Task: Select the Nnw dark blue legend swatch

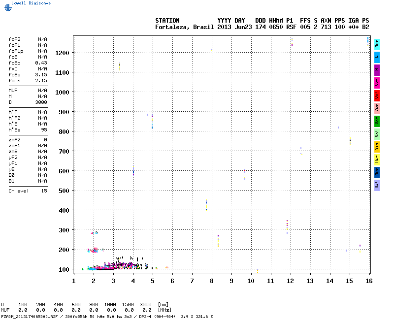Action: (x=377, y=173)
